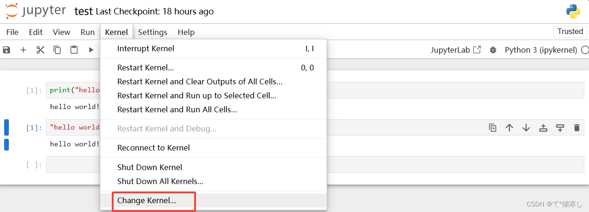
Task: Move the selected cell up
Action: point(509,128)
